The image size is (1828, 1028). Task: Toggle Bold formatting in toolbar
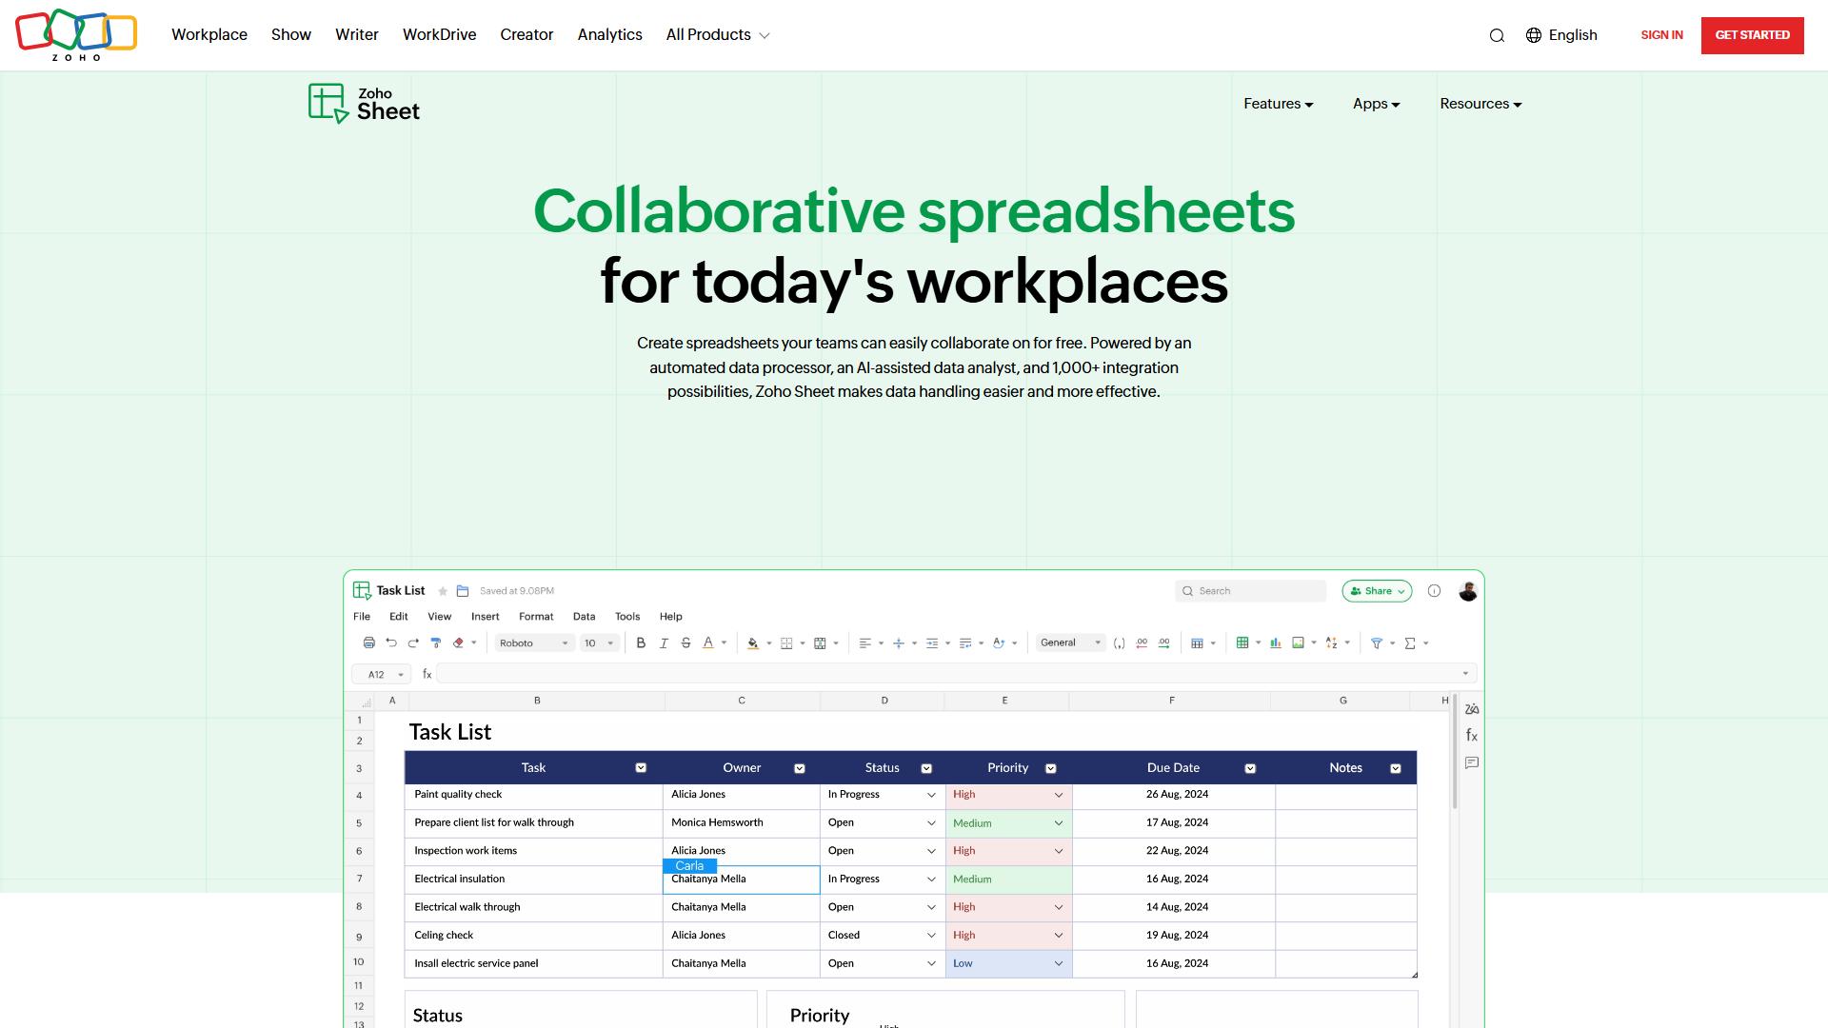[641, 643]
